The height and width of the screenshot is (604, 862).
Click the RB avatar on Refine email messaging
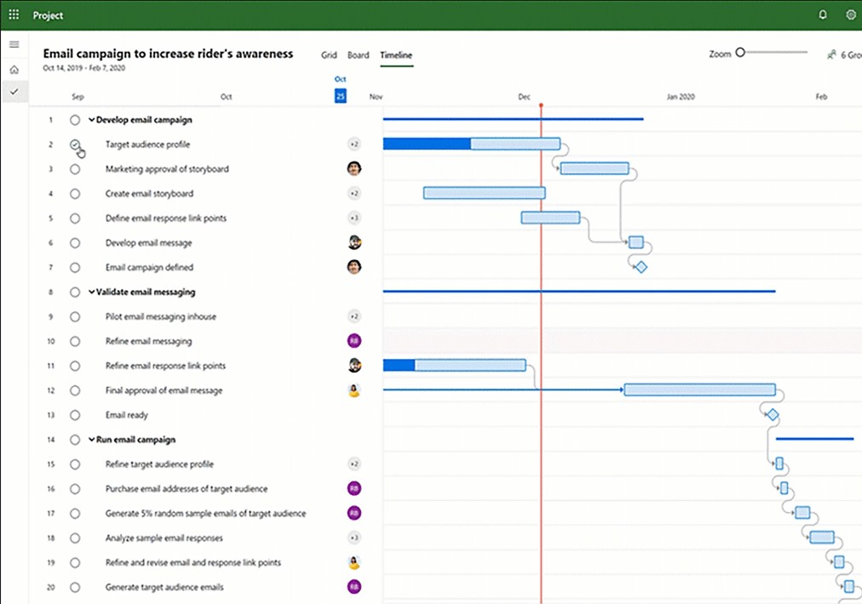click(354, 341)
